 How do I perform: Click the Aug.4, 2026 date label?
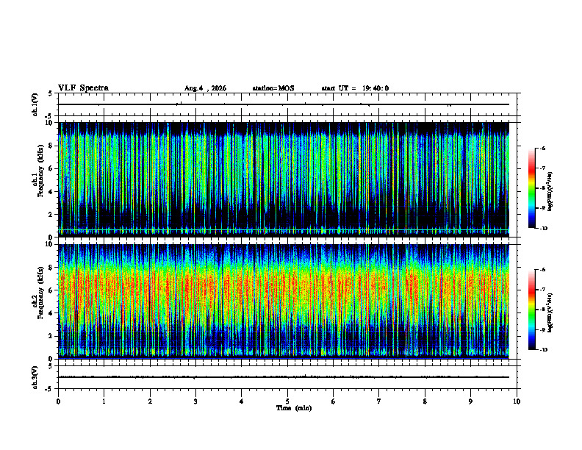point(205,88)
